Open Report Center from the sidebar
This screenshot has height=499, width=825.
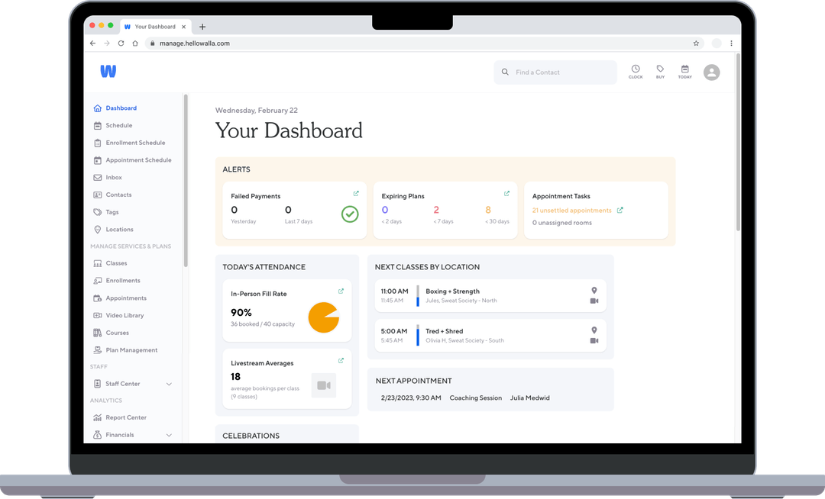126,417
